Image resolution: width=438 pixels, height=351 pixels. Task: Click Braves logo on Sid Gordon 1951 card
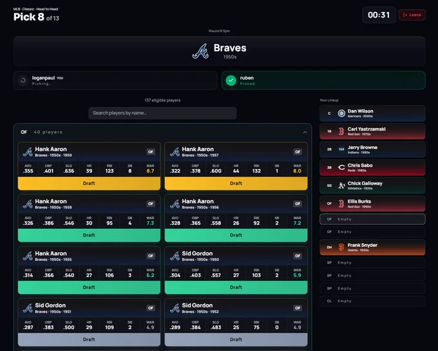(x=28, y=308)
